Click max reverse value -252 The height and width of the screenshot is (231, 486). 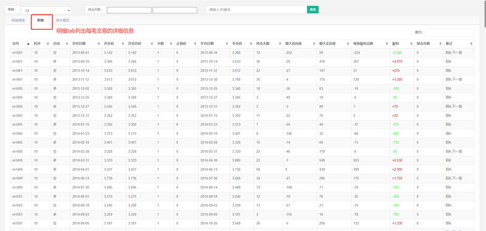289,53
